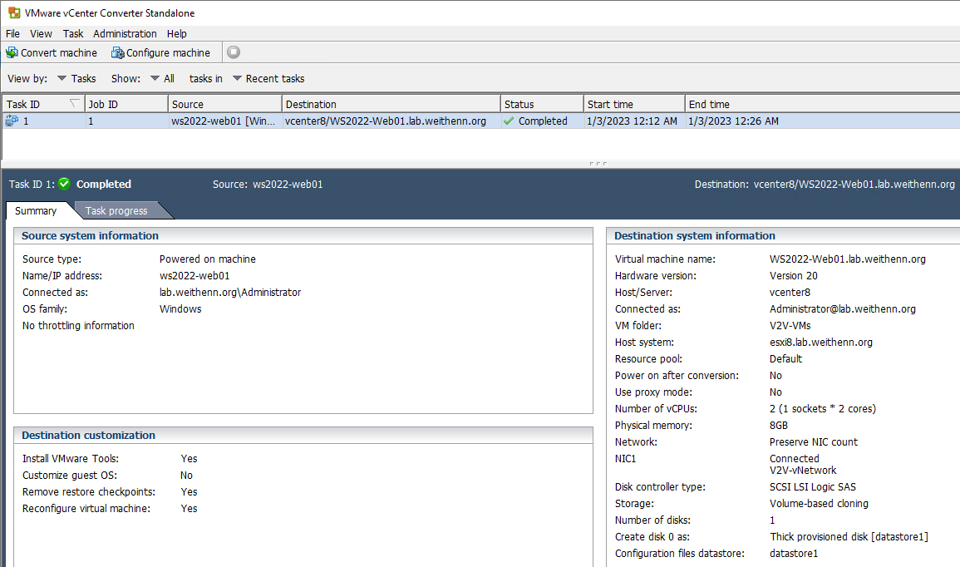960x567 pixels.
Task: Click the Configure machine toolbar icon
Action: point(117,52)
